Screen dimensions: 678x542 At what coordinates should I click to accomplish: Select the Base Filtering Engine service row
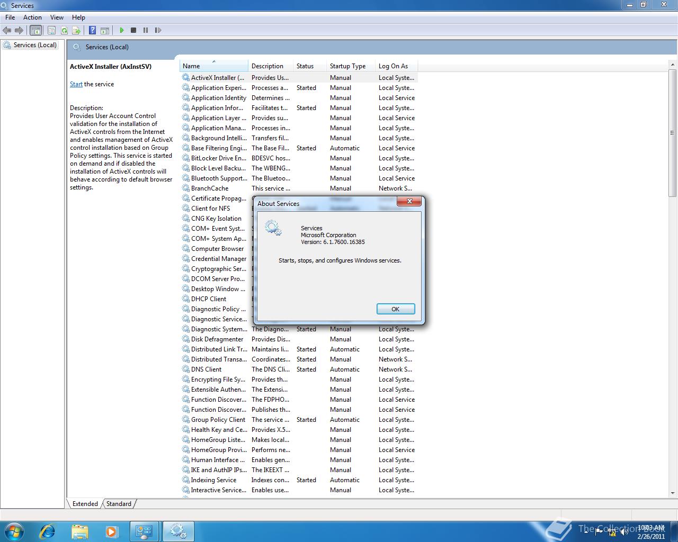[x=299, y=148]
